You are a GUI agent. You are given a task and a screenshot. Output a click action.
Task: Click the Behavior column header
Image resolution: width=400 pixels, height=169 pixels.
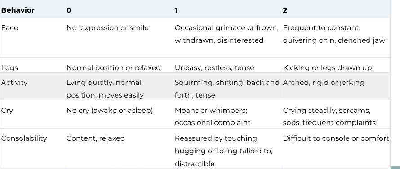click(18, 10)
